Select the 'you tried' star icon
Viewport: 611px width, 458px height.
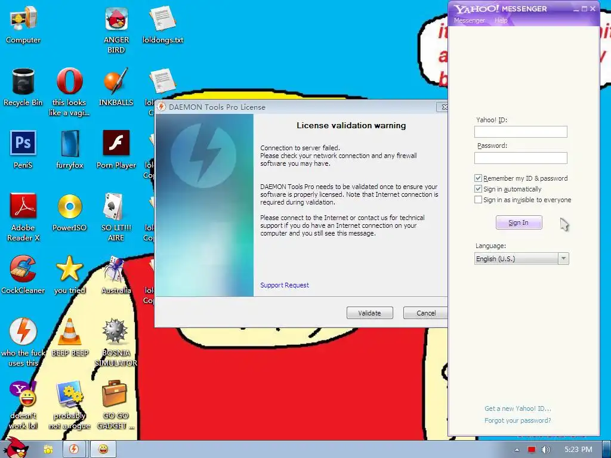[69, 275]
